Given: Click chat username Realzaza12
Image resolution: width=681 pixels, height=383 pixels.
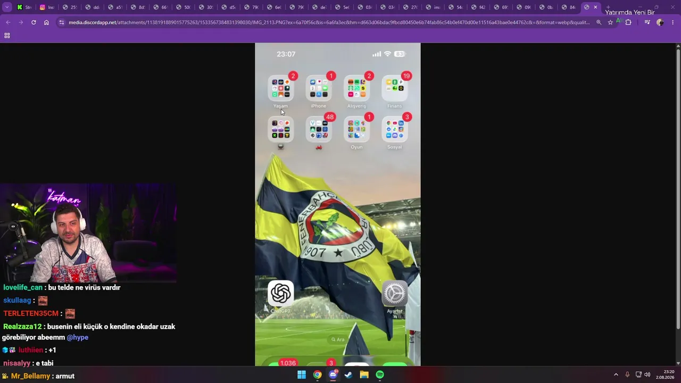Looking at the screenshot, I should pos(22,327).
